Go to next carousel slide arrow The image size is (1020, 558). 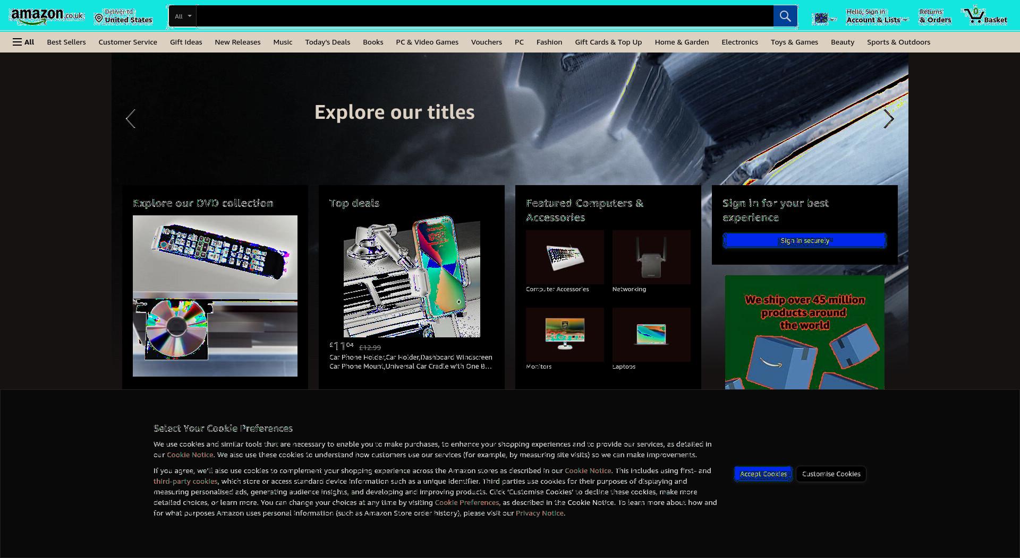(888, 119)
